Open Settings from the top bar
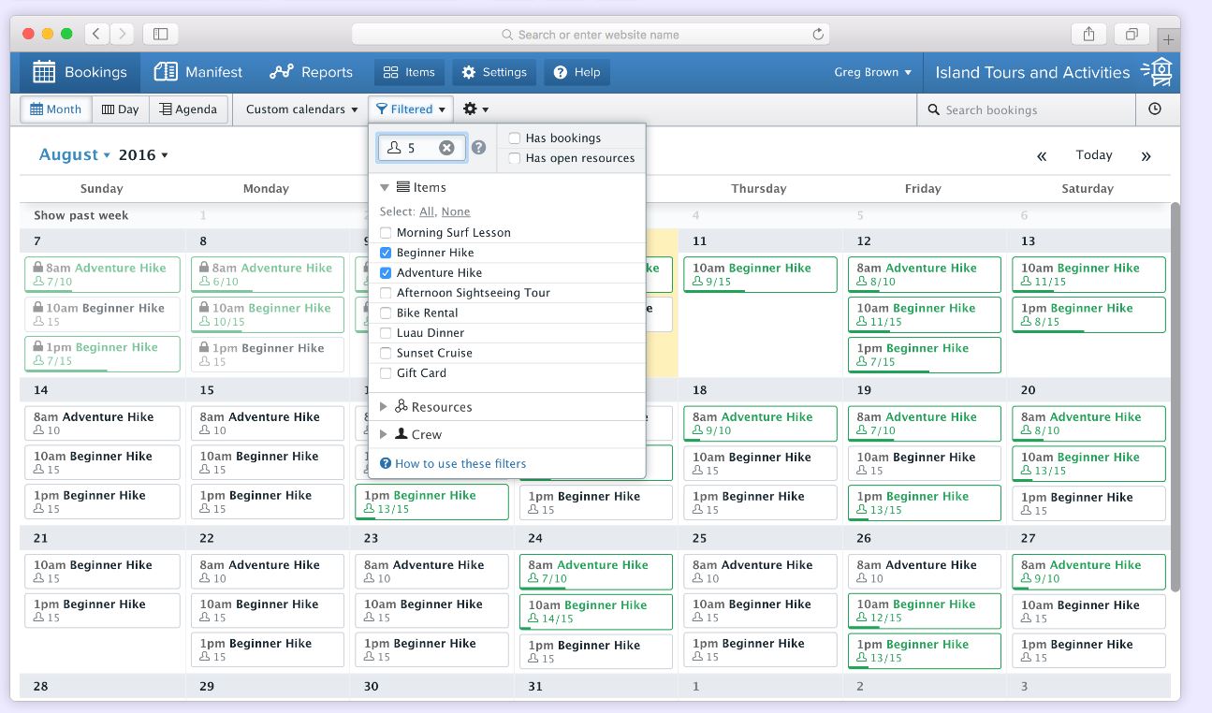The height and width of the screenshot is (713, 1212). tap(495, 72)
